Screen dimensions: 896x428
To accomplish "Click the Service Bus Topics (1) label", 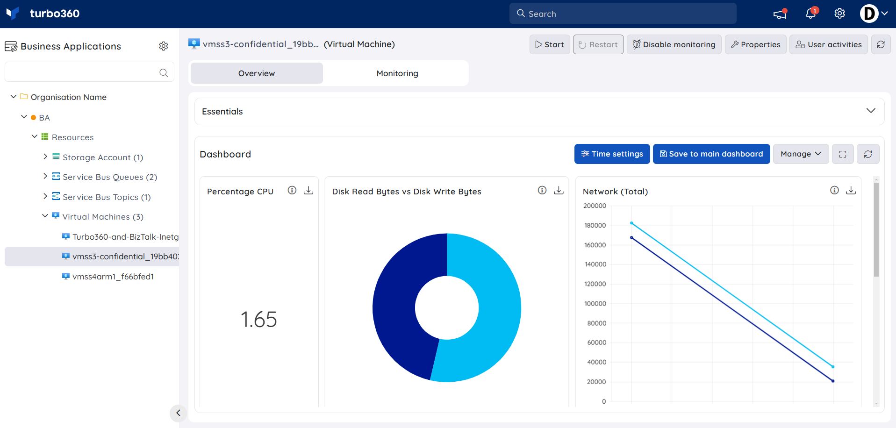I will 107,197.
